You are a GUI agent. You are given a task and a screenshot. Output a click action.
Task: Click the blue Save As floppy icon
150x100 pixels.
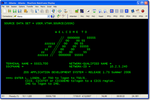[20, 11]
